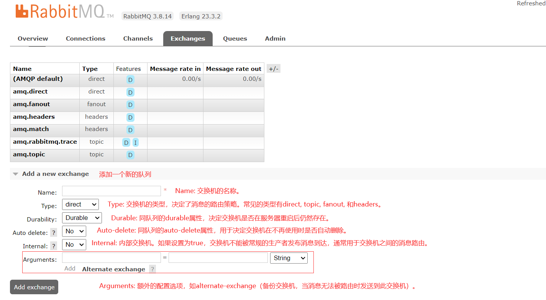Click the D badge for (AMQP default)
Image resolution: width=546 pixels, height=300 pixels.
(x=131, y=80)
